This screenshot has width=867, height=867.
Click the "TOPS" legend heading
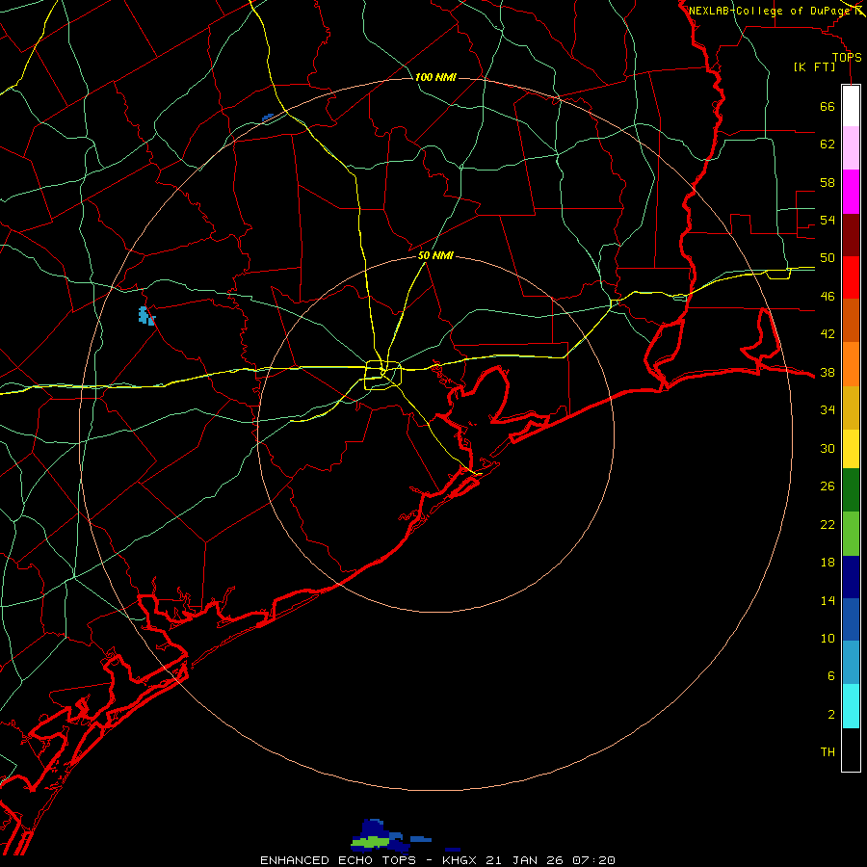[847, 57]
